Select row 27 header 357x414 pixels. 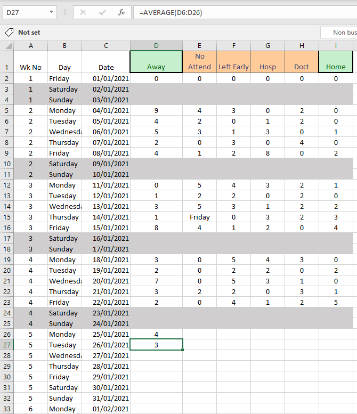click(6, 345)
